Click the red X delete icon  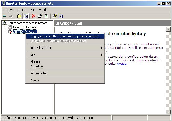[x=34, y=16]
